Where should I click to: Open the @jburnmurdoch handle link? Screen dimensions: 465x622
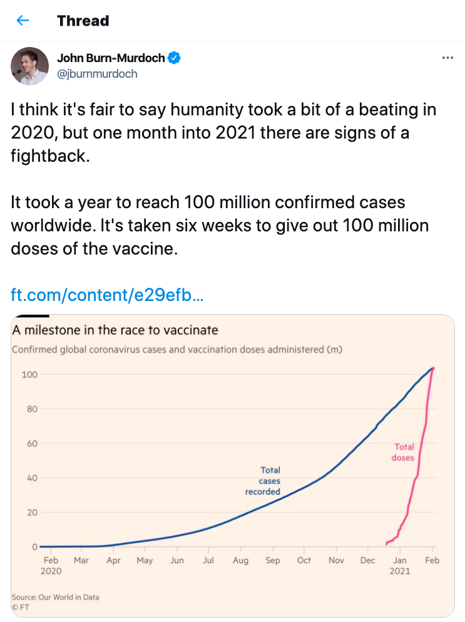click(97, 74)
